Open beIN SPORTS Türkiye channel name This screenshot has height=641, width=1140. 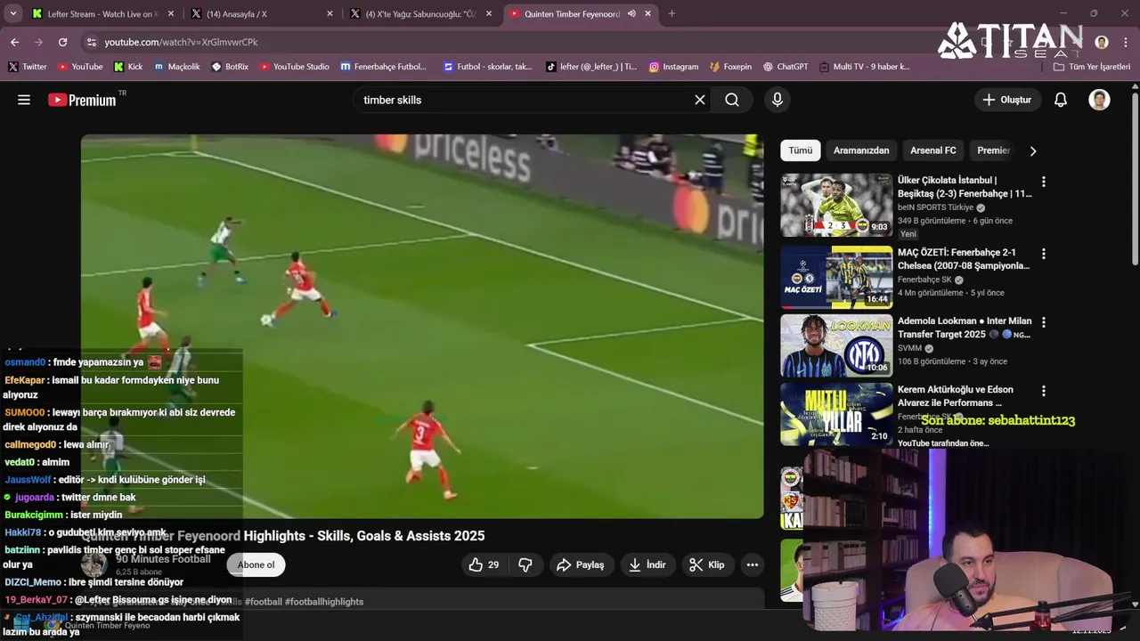coord(935,207)
